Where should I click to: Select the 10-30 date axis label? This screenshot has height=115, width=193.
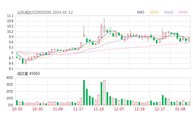coord(38,109)
